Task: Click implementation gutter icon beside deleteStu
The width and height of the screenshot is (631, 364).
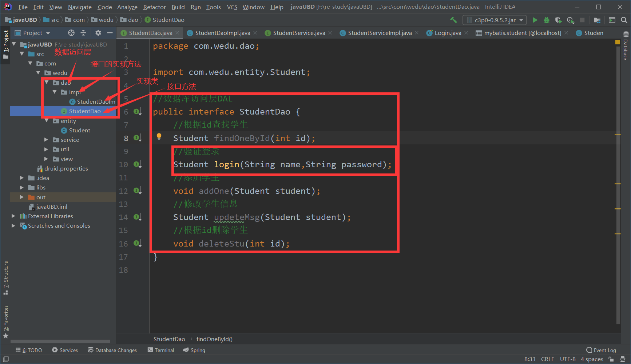Action: point(137,243)
